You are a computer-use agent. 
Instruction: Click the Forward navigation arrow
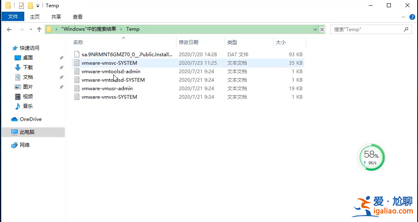pyautogui.click(x=21, y=29)
